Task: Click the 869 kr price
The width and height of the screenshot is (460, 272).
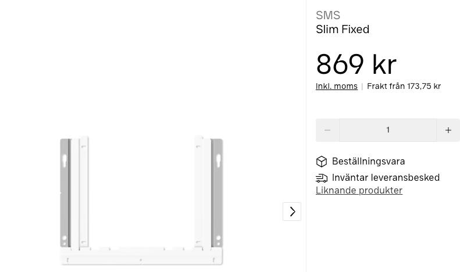Action: (356, 65)
